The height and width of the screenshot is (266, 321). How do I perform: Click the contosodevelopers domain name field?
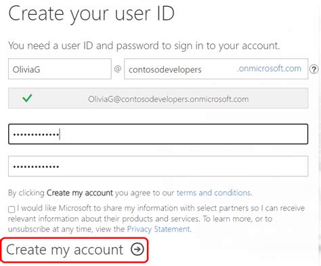point(216,69)
